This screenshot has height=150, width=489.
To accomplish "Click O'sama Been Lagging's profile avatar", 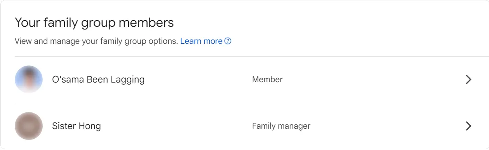I will coord(29,79).
